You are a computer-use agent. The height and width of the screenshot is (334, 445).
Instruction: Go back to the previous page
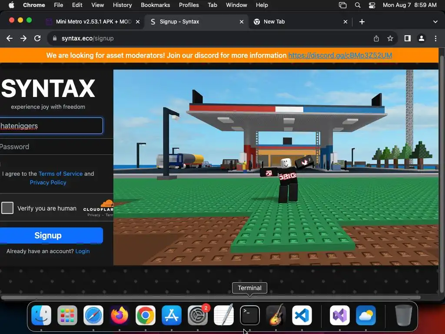click(10, 38)
